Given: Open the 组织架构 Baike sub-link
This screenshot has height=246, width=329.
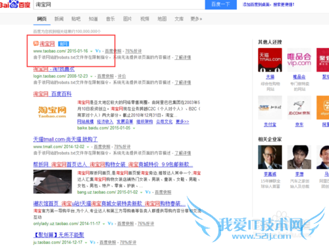Looking at the screenshot, I should coord(145,122).
